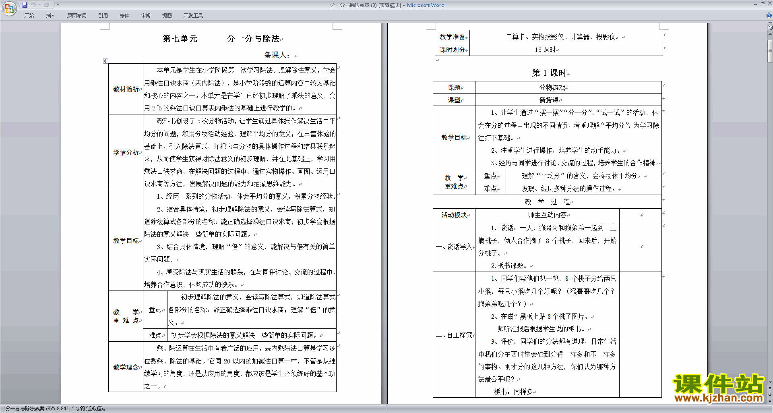Open the 开发工具 ribbon tab
The width and height of the screenshot is (773, 413).
pos(193,15)
